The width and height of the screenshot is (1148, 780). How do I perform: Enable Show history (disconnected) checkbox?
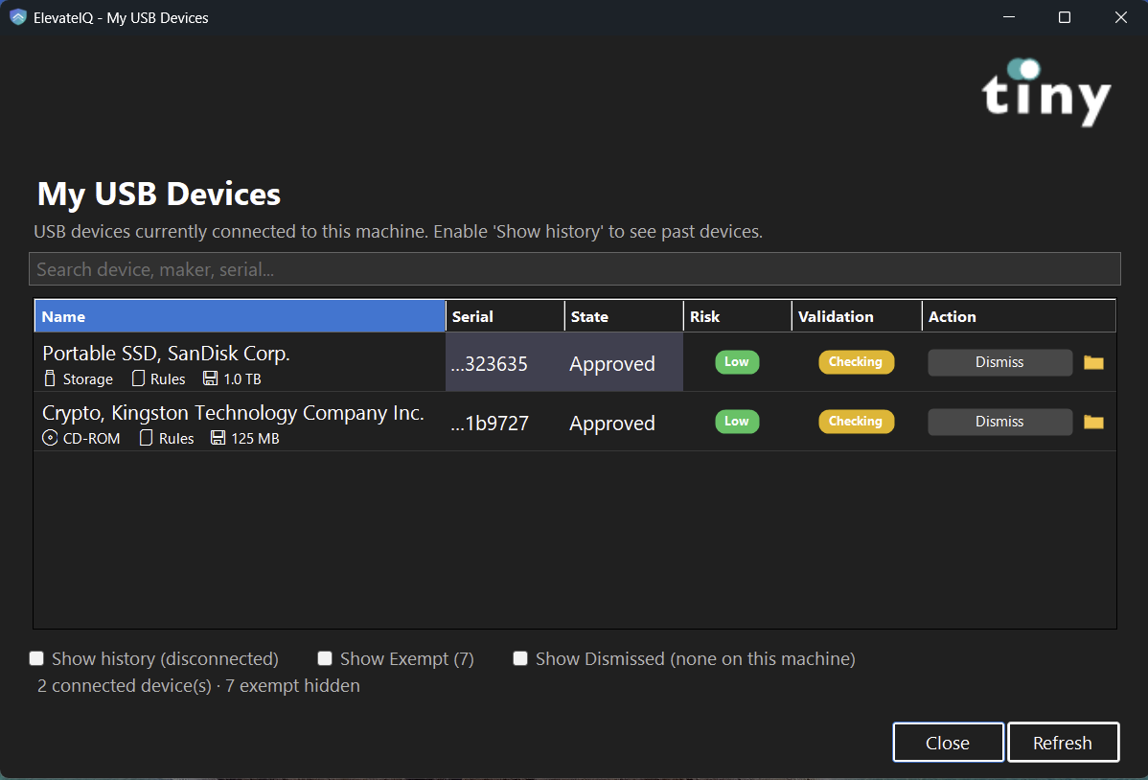36,658
